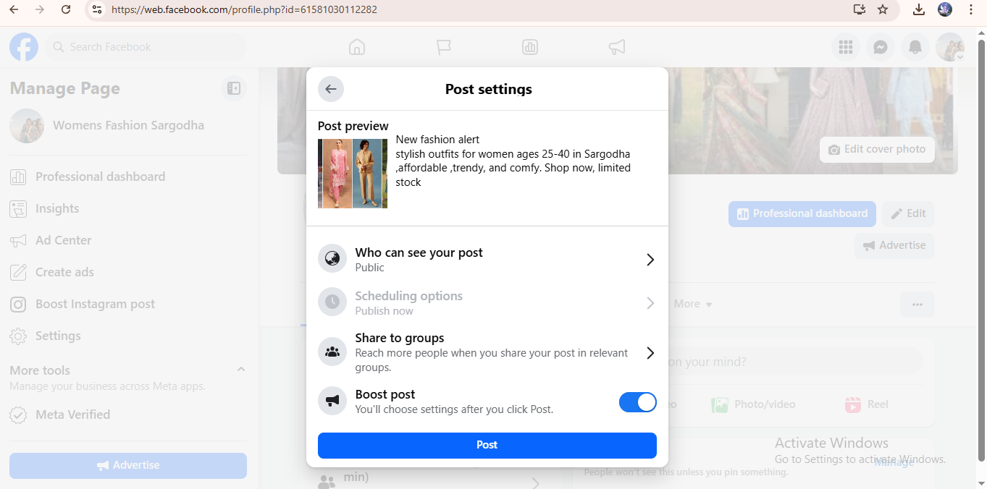Open the notifications bell
This screenshot has height=489, width=987.
915,47
